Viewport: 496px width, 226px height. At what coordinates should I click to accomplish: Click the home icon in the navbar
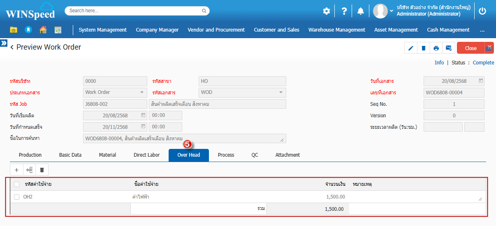tap(43, 30)
